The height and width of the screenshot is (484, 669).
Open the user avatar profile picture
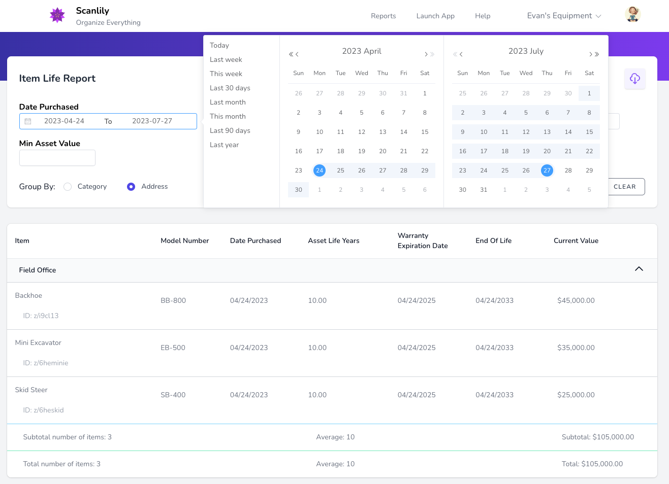click(632, 15)
